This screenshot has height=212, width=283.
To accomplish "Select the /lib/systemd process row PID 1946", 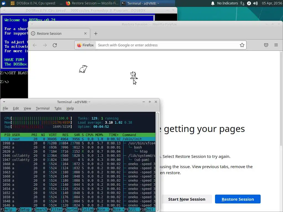I will (78, 156).
